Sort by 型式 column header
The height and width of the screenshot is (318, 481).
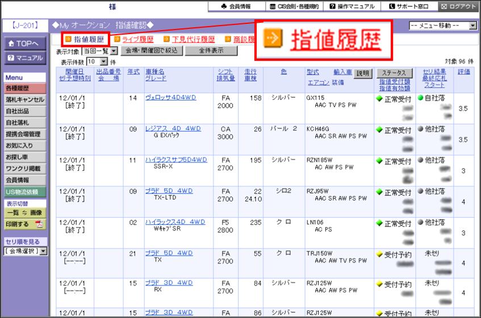tap(313, 72)
